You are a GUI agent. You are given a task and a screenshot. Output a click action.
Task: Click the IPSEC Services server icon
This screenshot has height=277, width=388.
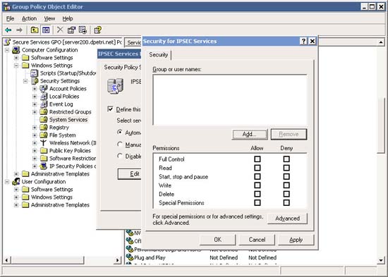[115, 86]
